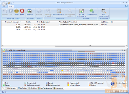The width and height of the screenshot is (129, 94).
Task: Select drive row with 813,82 GB size
Action: point(64,30)
